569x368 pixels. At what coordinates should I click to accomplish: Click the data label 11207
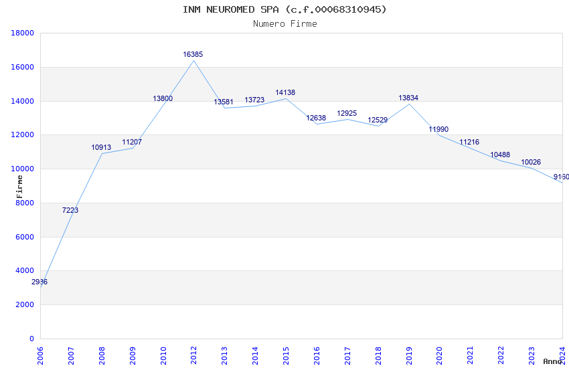coord(132,142)
